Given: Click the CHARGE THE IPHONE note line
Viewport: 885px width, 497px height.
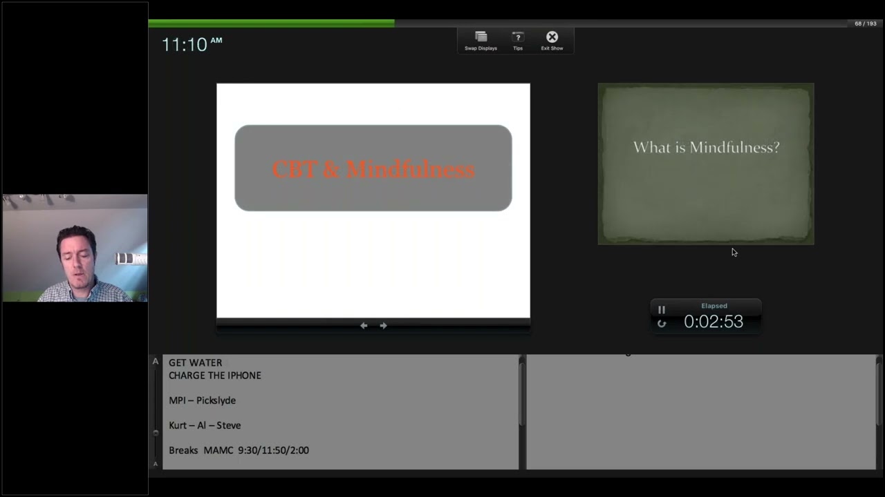Looking at the screenshot, I should click(215, 376).
